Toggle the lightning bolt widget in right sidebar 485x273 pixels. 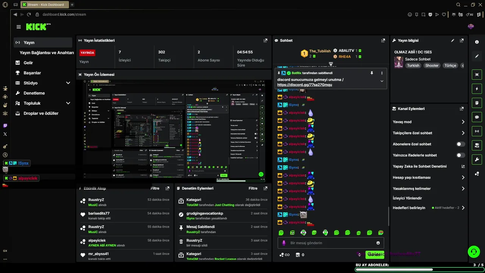click(x=477, y=89)
